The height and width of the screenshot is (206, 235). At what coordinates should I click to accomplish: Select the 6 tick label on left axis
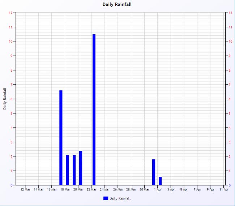click(12, 99)
